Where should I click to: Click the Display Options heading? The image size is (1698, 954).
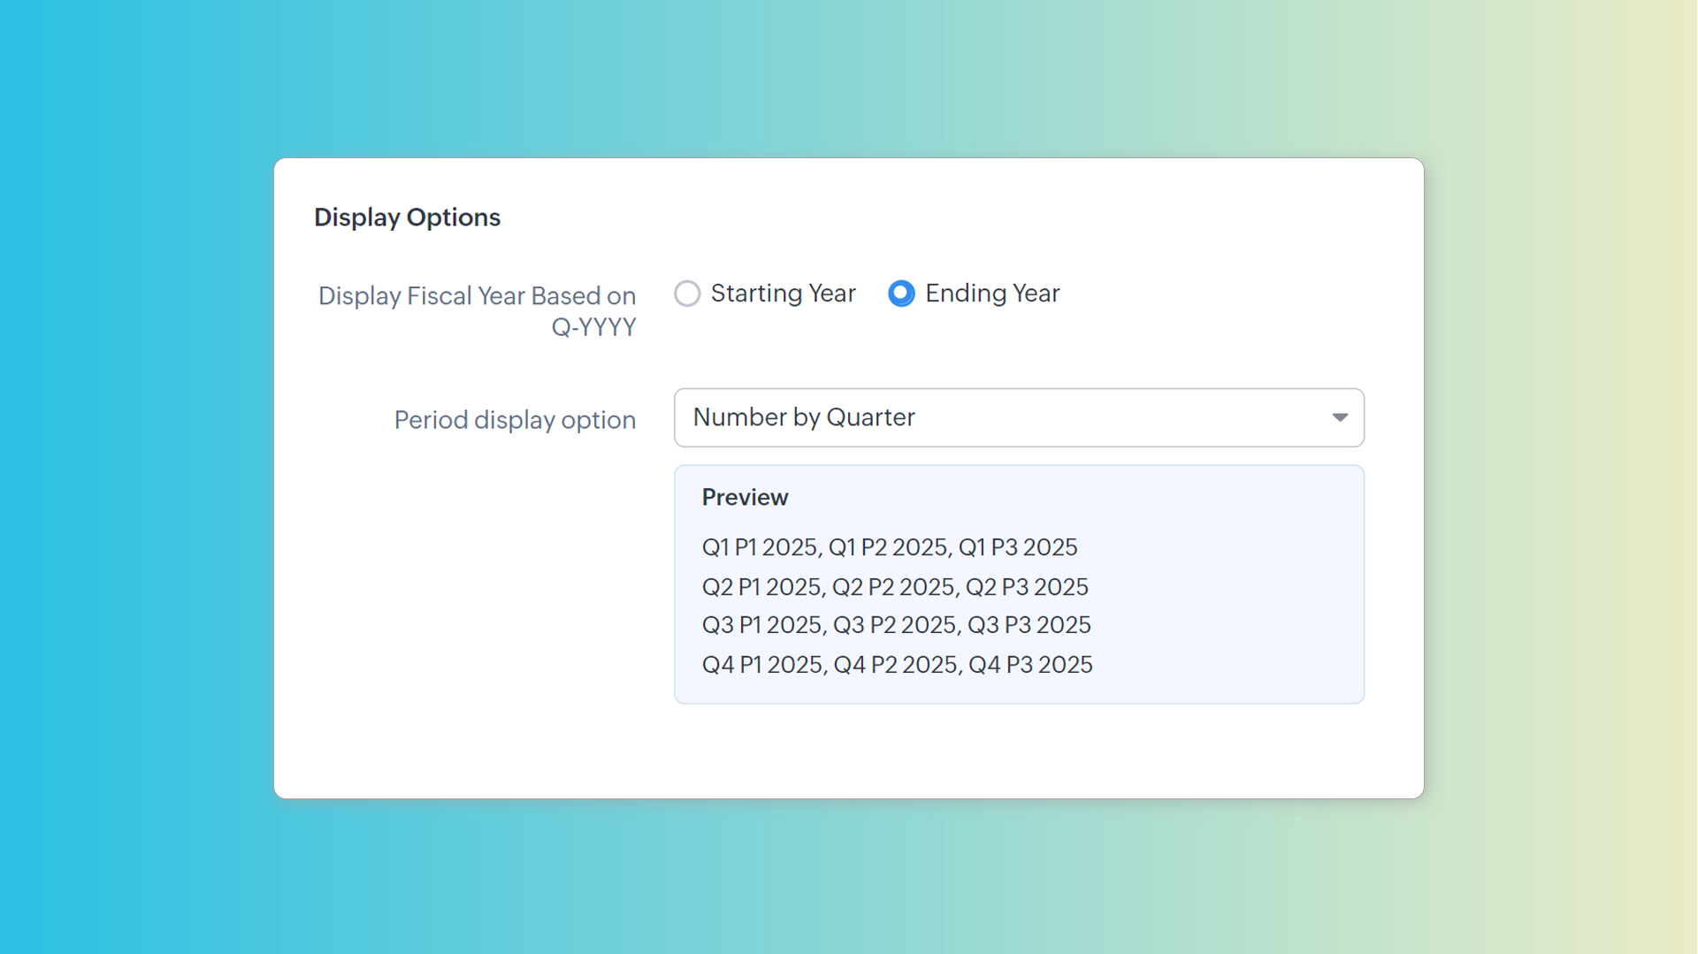click(x=407, y=218)
